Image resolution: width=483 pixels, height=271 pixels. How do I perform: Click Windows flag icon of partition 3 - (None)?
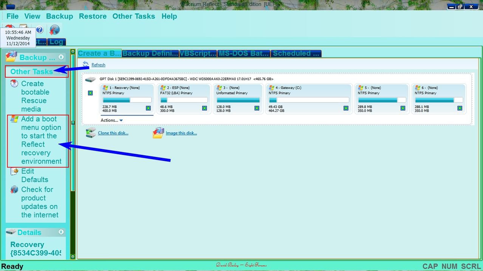pyautogui.click(x=220, y=87)
